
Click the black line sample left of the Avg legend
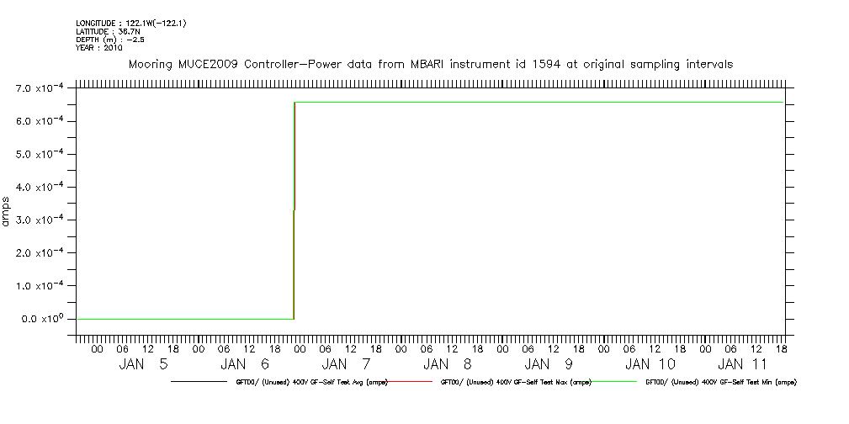pyautogui.click(x=200, y=382)
